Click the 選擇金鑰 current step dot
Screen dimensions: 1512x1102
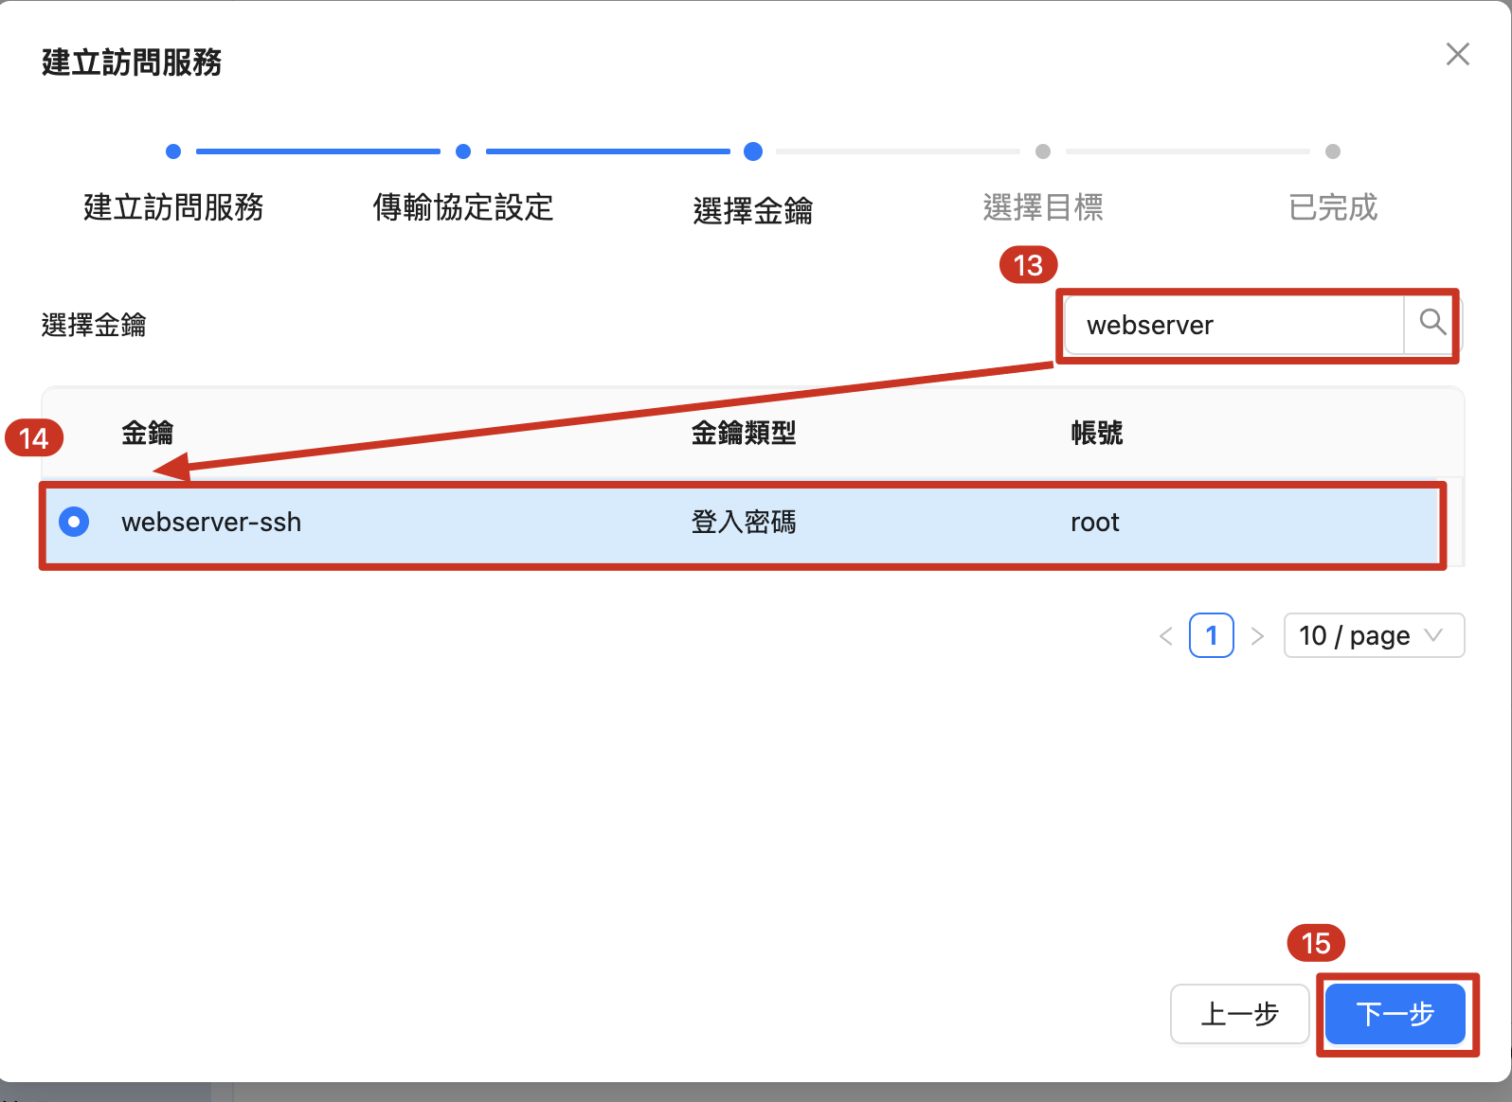[753, 151]
